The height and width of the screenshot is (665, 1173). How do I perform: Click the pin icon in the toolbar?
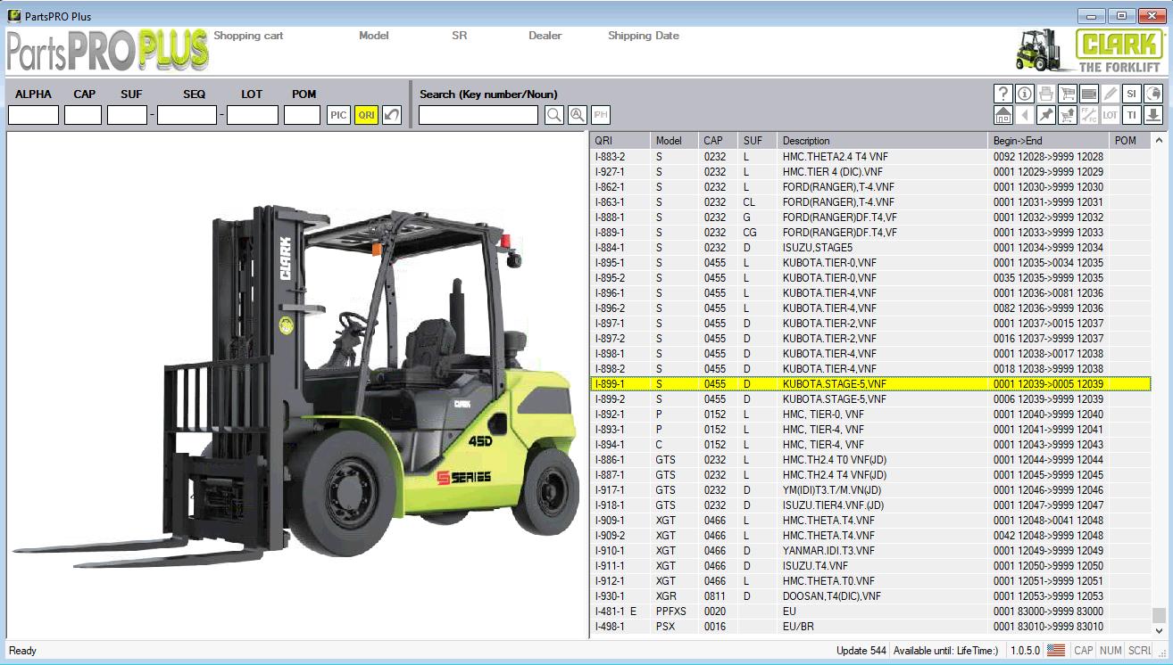point(1045,115)
